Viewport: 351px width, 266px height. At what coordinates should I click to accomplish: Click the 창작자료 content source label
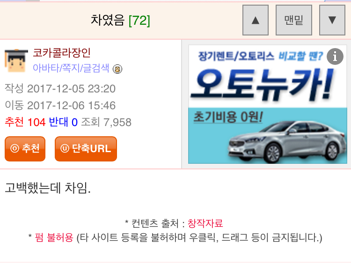click(x=205, y=223)
